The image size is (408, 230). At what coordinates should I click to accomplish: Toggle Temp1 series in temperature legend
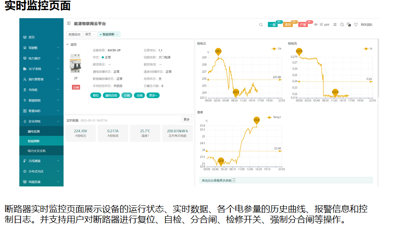point(274,117)
